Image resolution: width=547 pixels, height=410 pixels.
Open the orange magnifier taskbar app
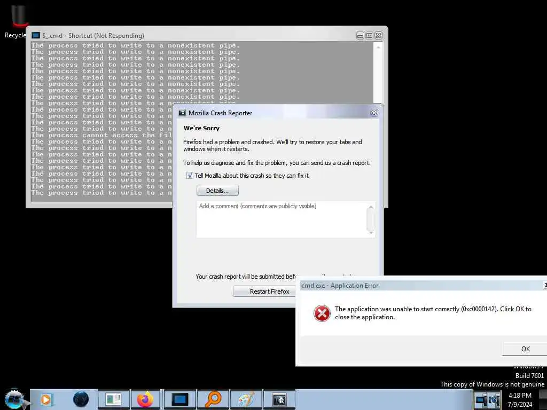(x=213, y=399)
